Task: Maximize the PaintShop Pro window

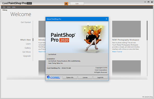Action: pyautogui.click(x=149, y=2)
